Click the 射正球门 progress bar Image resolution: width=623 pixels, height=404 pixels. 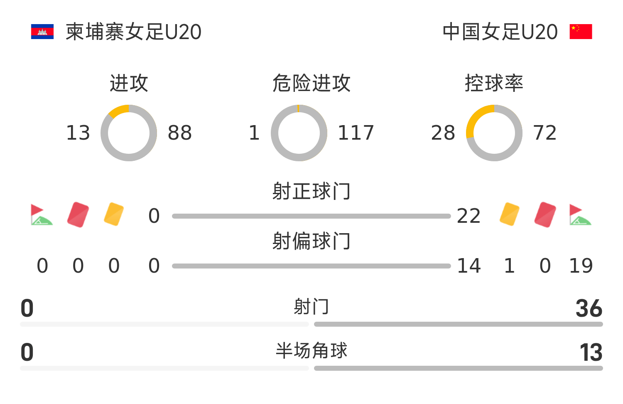pyautogui.click(x=311, y=216)
